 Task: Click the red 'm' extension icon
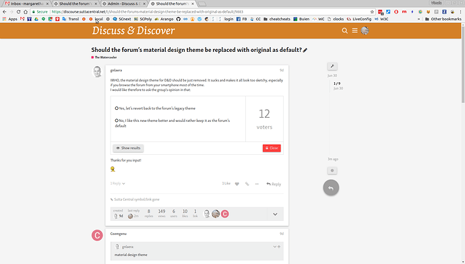click(404, 12)
